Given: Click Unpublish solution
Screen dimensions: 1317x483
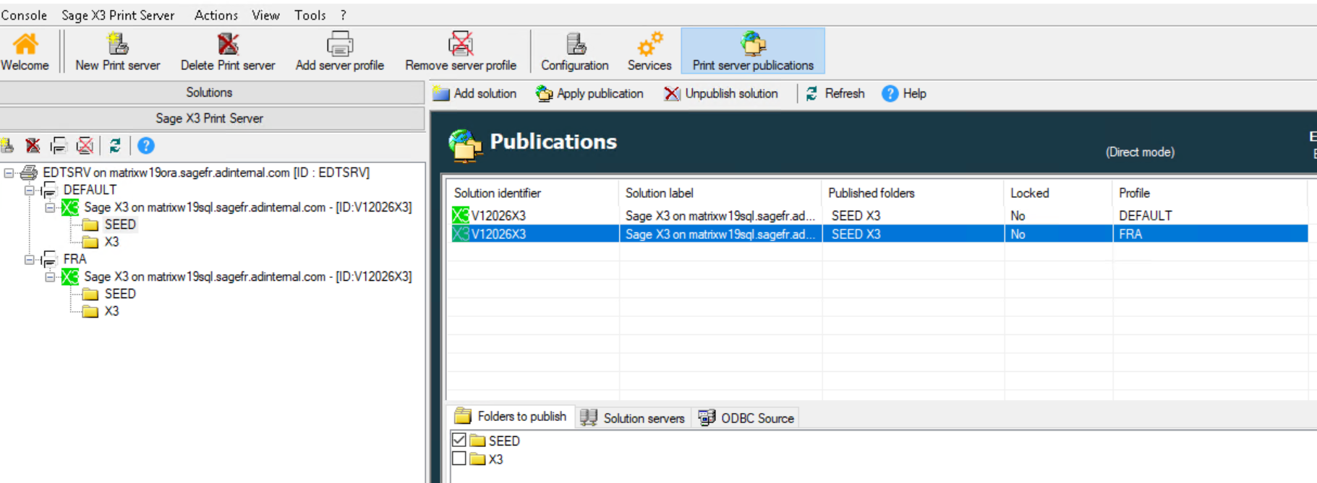Looking at the screenshot, I should (721, 94).
